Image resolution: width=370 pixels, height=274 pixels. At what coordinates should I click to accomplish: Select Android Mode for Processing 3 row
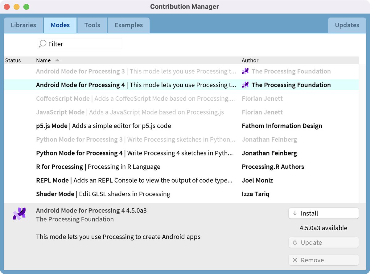tap(182, 71)
